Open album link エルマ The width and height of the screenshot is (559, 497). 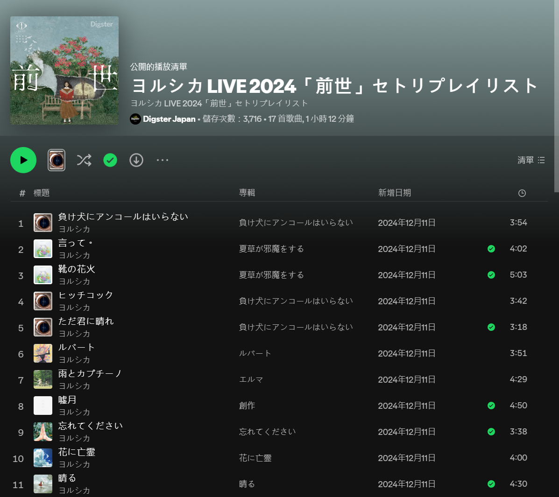pyautogui.click(x=251, y=379)
